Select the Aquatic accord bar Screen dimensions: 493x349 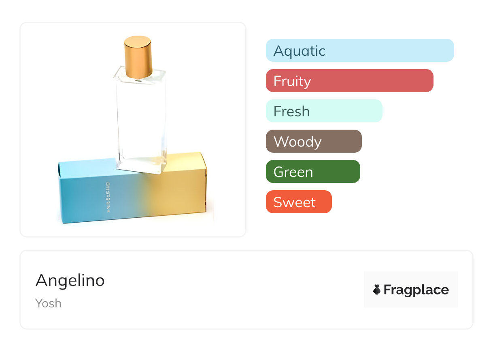[x=360, y=50]
